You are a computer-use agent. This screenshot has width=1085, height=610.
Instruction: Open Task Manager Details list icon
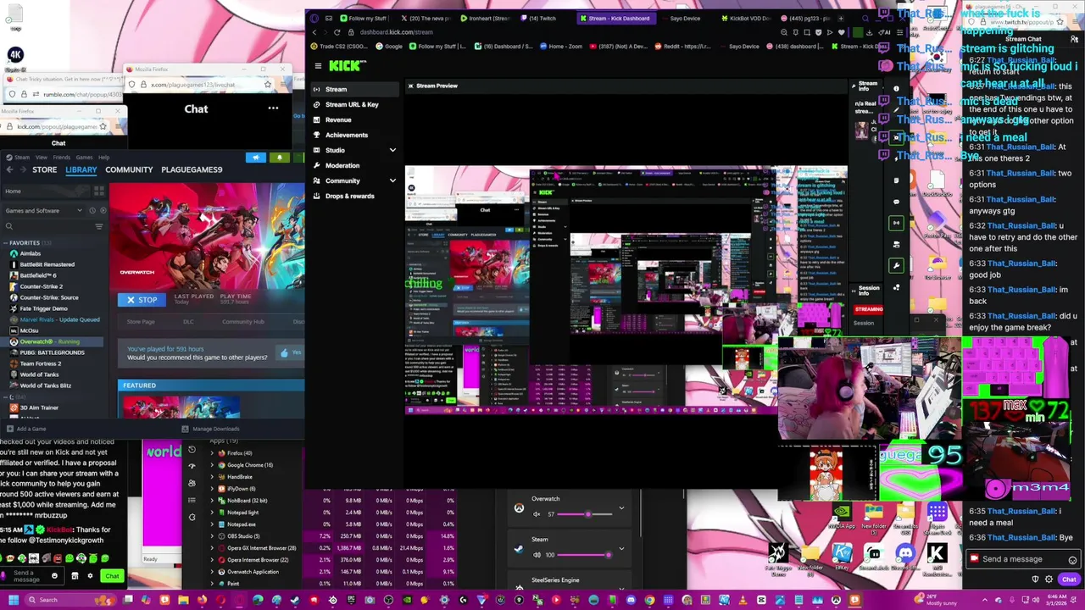[x=192, y=500]
